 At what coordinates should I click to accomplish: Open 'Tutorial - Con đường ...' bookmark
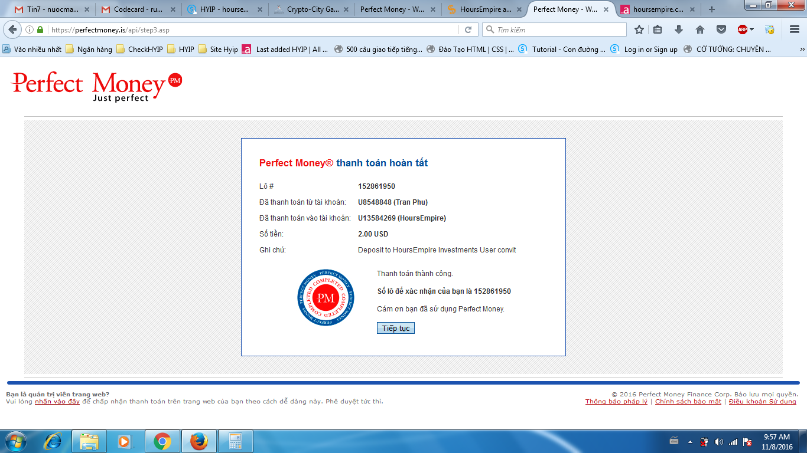tap(562, 50)
